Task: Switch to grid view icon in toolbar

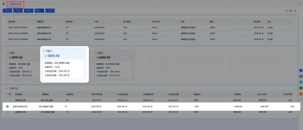Action: (x=291, y=11)
